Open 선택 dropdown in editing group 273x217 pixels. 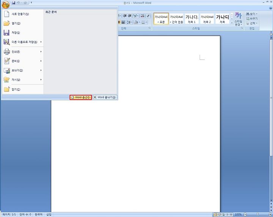point(252,23)
